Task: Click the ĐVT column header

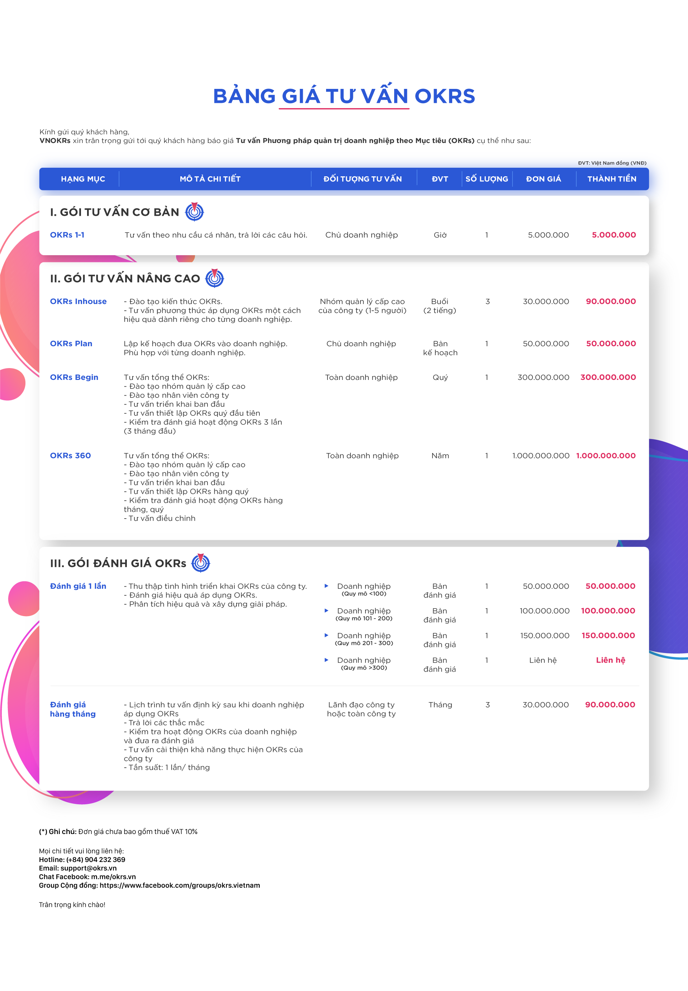Action: (x=440, y=179)
